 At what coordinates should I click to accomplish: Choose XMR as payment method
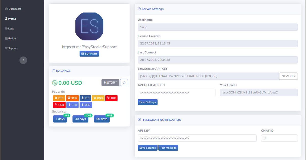click(x=72, y=98)
